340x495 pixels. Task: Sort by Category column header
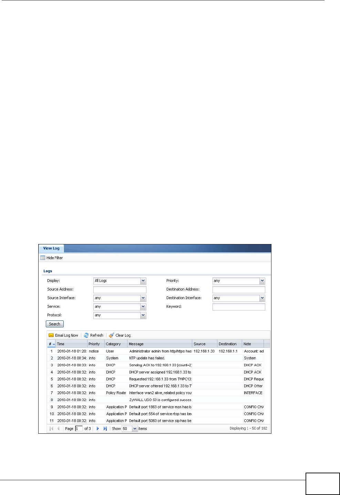[x=116, y=344]
